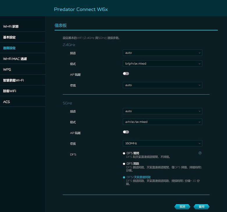The height and width of the screenshot is (212, 227).
Task: Open the 5GHz 帶寬 160MHz dropdown
Action: [x=162, y=143]
